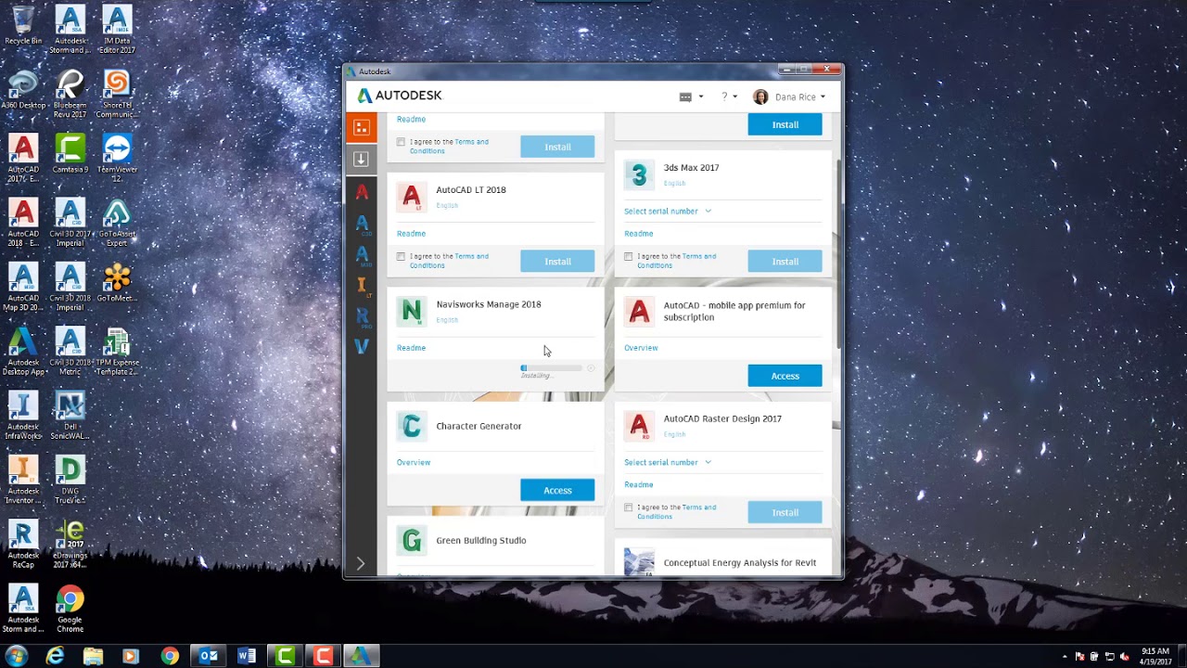Click the Green Building Studio product icon
This screenshot has height=668, width=1187.
pos(412,540)
